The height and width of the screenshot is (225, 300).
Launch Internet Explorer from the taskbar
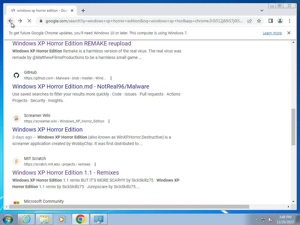(26, 219)
